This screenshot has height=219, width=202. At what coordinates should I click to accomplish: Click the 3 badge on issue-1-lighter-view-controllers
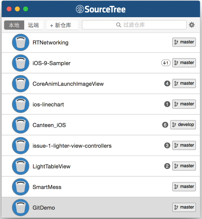(167, 146)
